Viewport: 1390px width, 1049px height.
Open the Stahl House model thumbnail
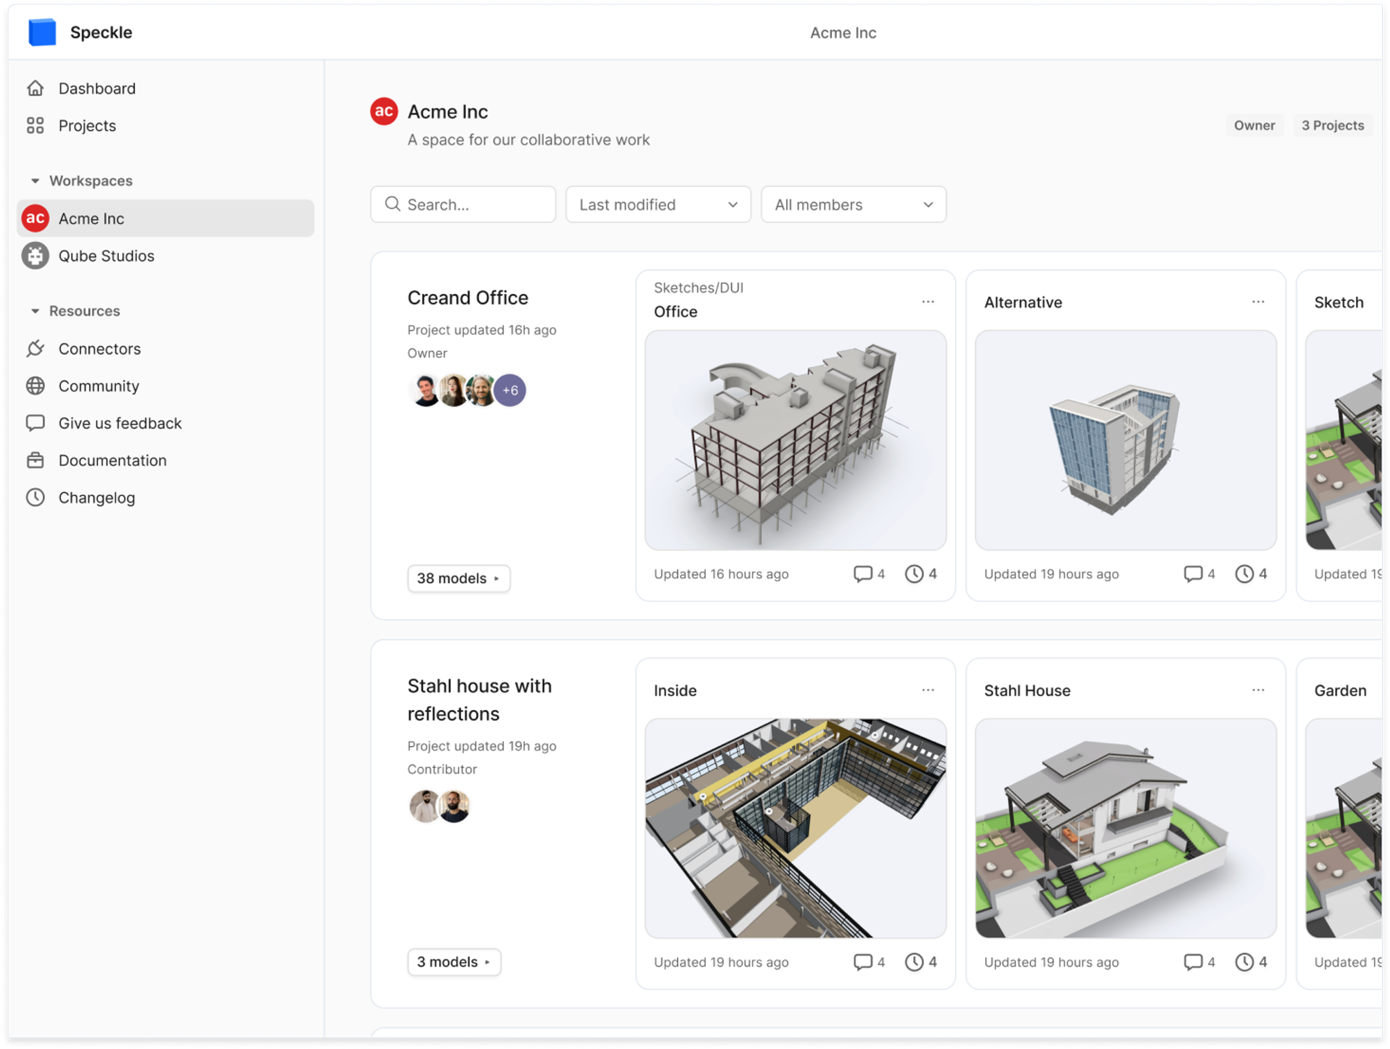tap(1125, 829)
